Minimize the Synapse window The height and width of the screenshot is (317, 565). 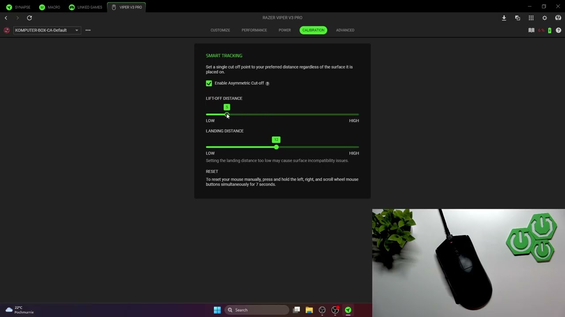(530, 7)
